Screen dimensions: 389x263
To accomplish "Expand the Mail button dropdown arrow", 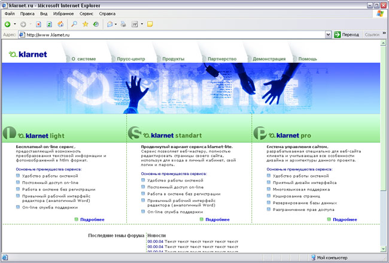I will coord(116,25).
